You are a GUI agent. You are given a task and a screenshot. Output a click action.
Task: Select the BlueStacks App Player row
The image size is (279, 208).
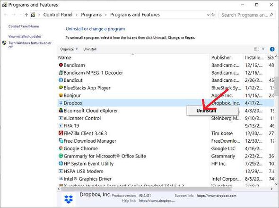166,88
